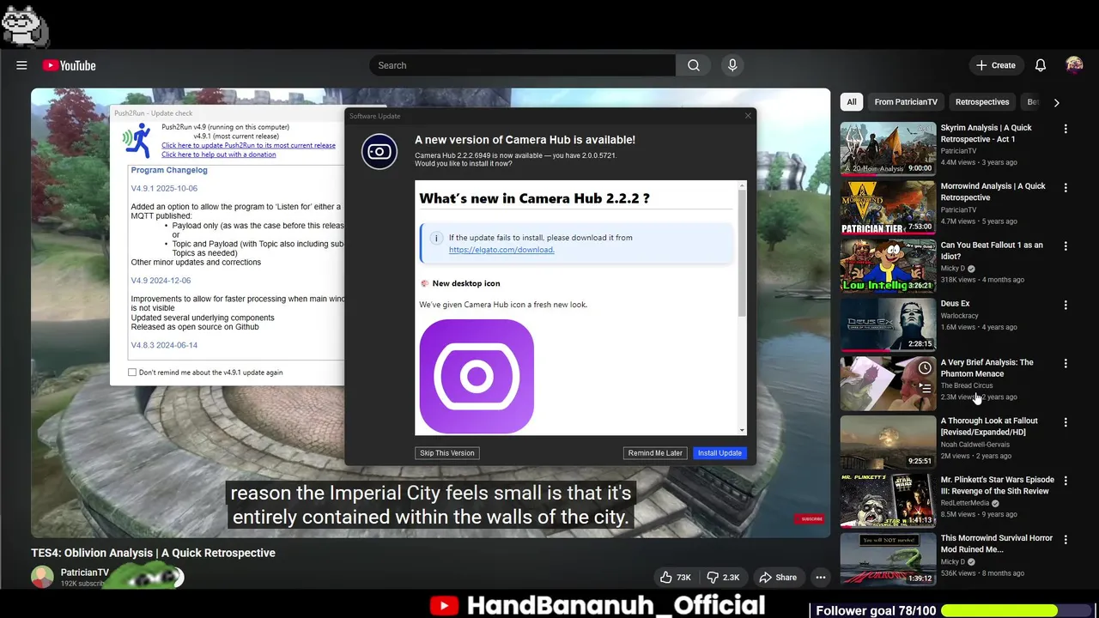This screenshot has height=618, width=1099.
Task: Click the Create button
Action: [x=996, y=65]
